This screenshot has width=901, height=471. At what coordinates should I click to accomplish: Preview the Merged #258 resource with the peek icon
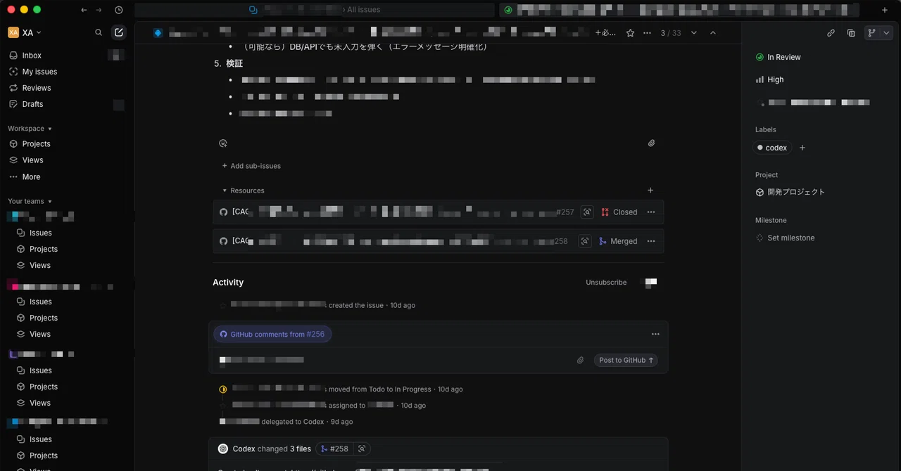click(x=585, y=241)
